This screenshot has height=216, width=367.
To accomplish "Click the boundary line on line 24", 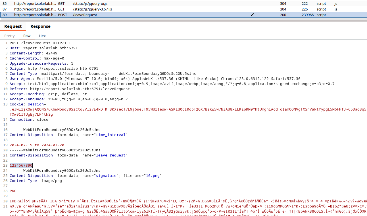I will [x=55, y=171].
